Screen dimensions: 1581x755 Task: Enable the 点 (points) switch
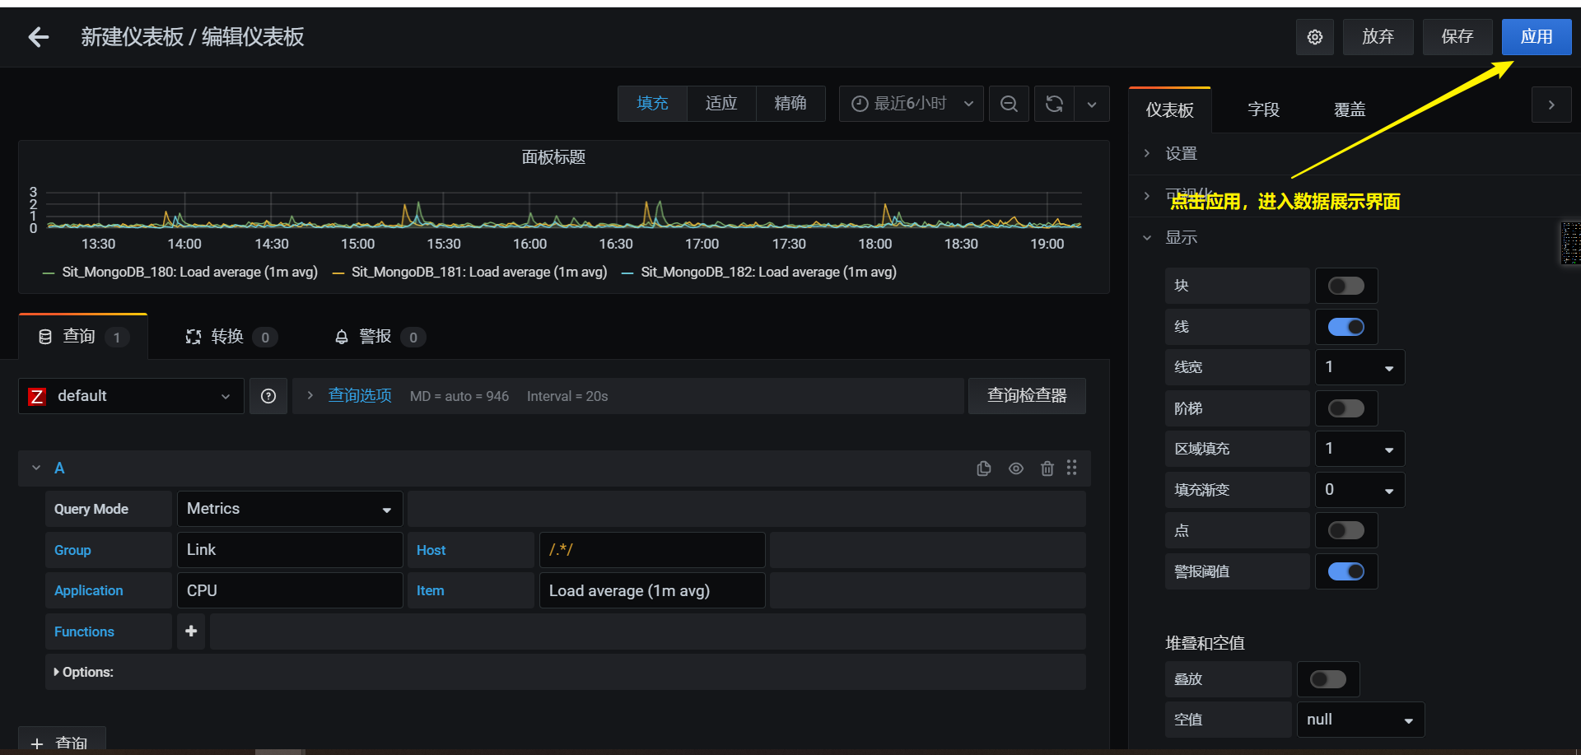pos(1346,530)
